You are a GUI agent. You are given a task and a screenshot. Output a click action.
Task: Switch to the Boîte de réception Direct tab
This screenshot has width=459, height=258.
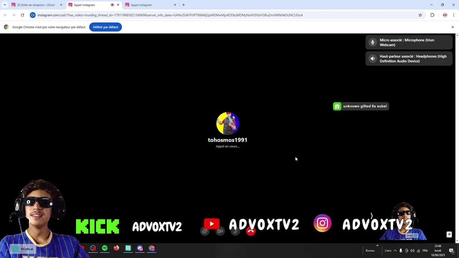tap(36, 5)
